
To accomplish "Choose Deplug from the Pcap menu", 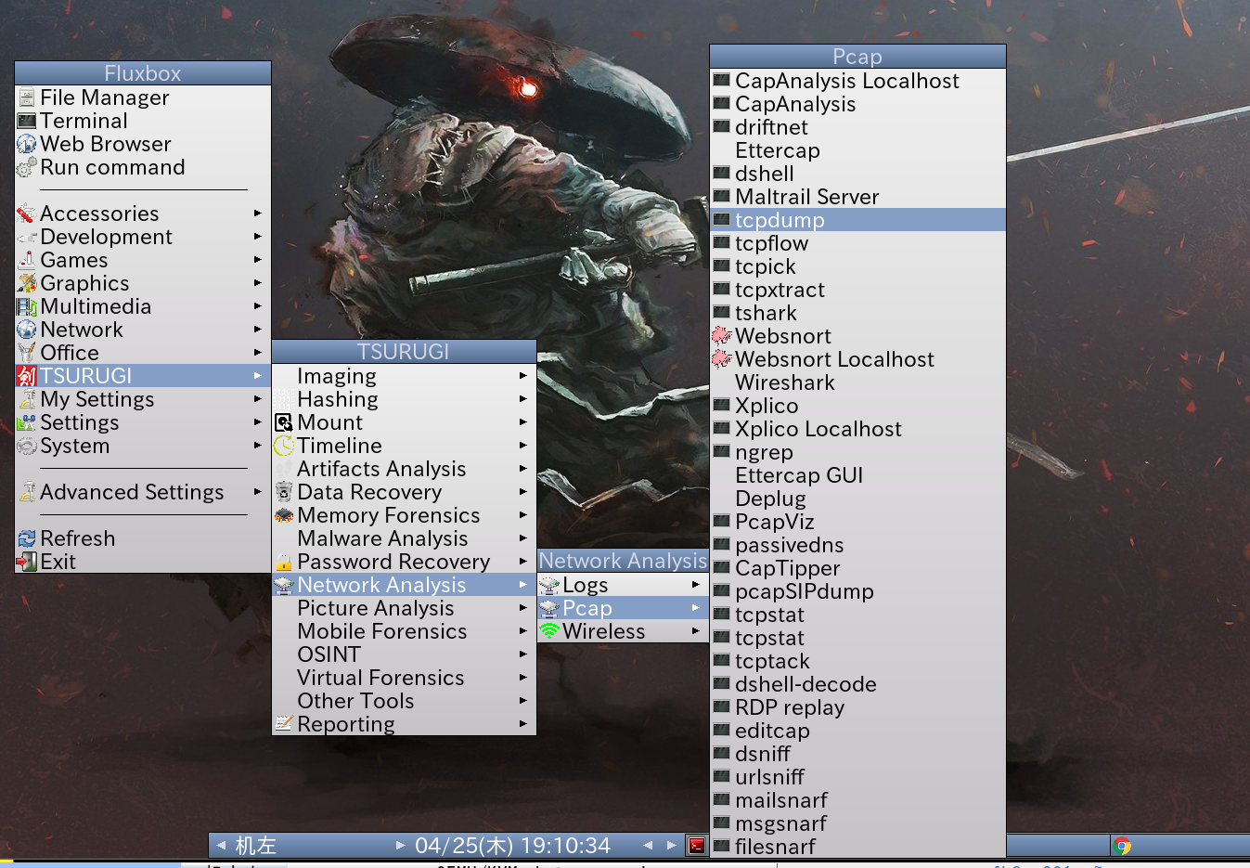I will pyautogui.click(x=857, y=499).
